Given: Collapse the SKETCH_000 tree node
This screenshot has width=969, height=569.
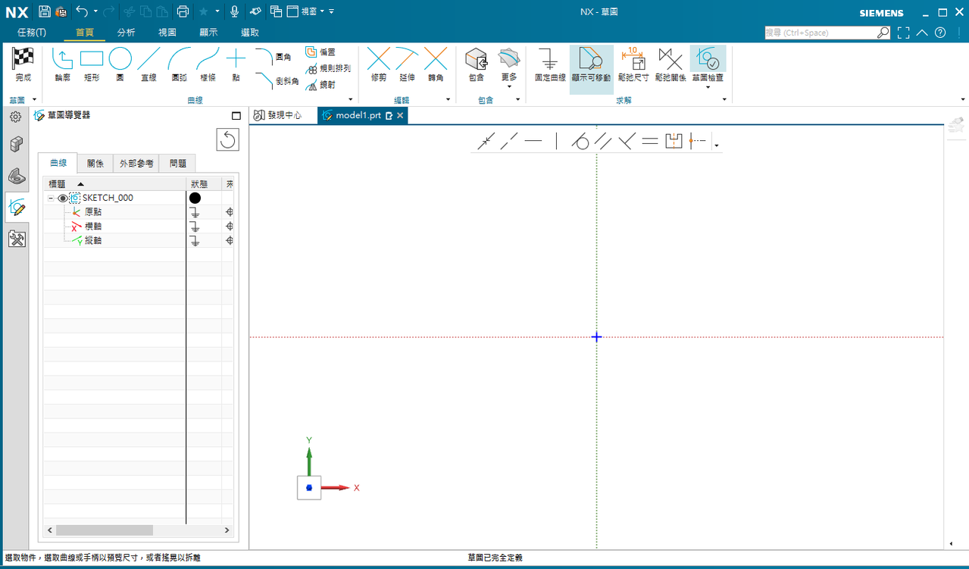Looking at the screenshot, I should [51, 198].
